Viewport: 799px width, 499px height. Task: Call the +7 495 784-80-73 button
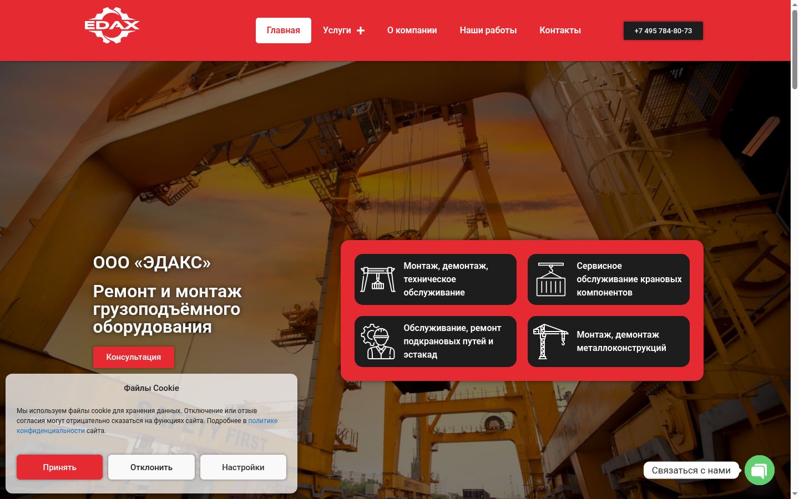tap(663, 31)
